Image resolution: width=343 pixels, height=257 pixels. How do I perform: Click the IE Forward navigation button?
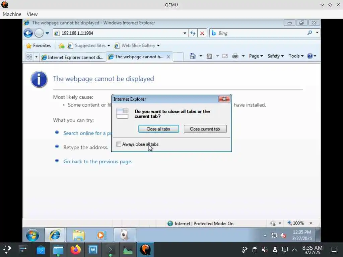pos(39,33)
